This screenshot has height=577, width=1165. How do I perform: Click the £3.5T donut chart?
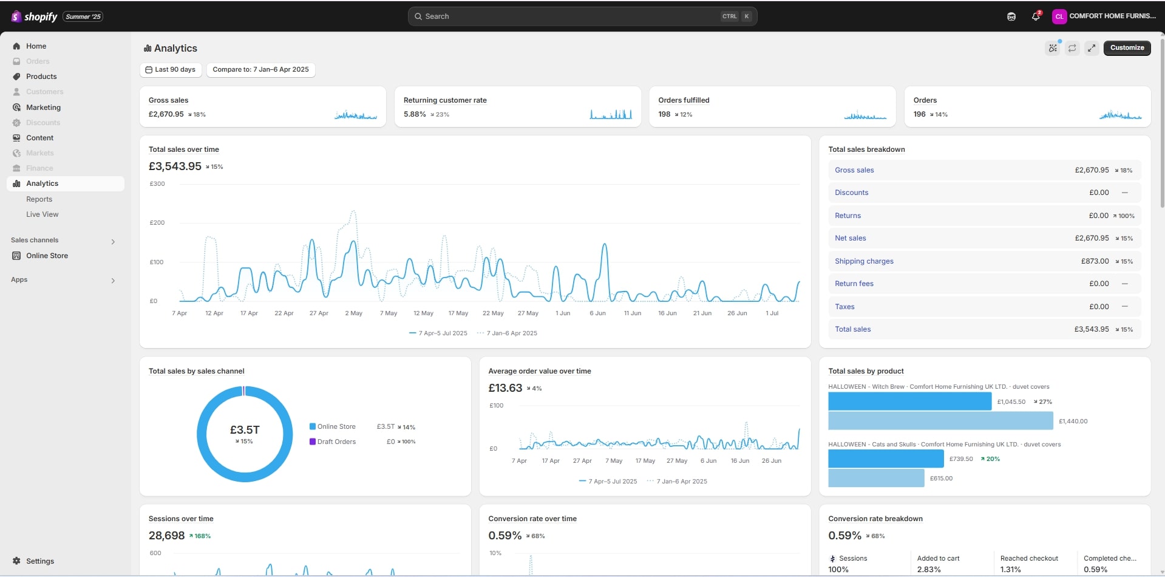point(245,434)
